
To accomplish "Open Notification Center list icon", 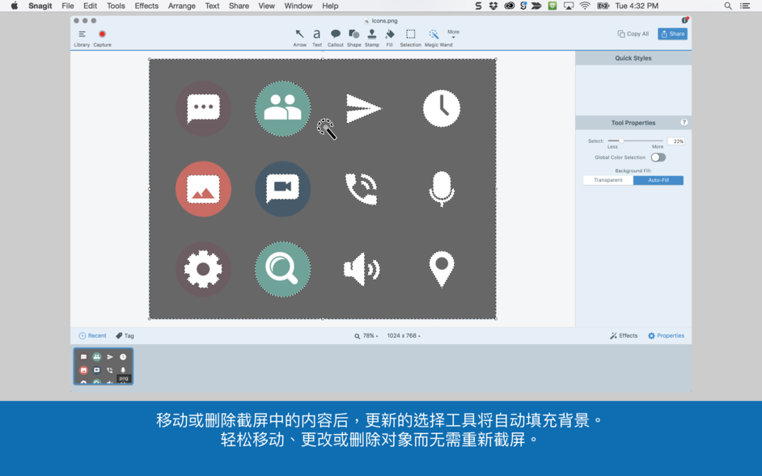I will pyautogui.click(x=745, y=6).
